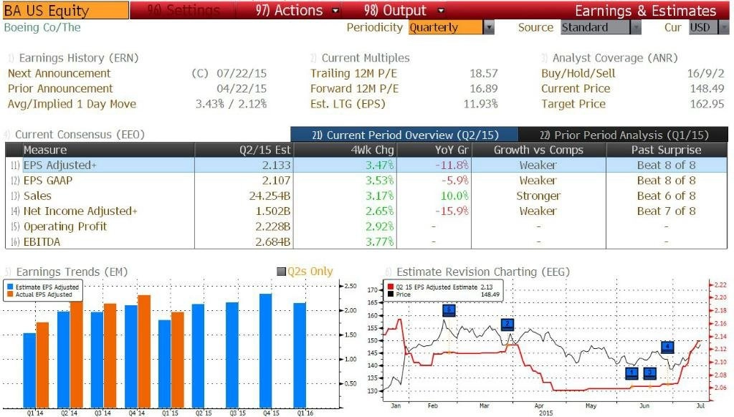Click event marker 1 on revision chart

pos(631,373)
